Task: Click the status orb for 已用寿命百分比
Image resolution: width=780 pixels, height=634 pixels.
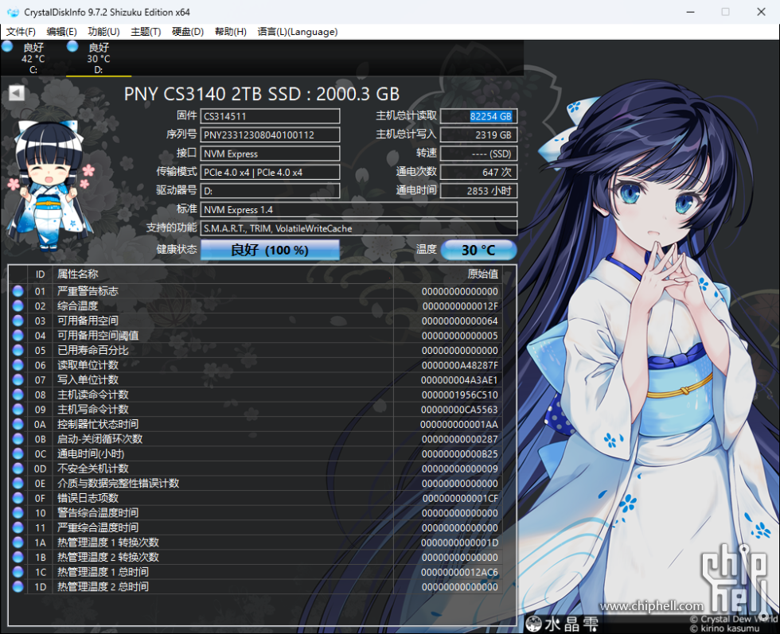Action: (x=18, y=350)
